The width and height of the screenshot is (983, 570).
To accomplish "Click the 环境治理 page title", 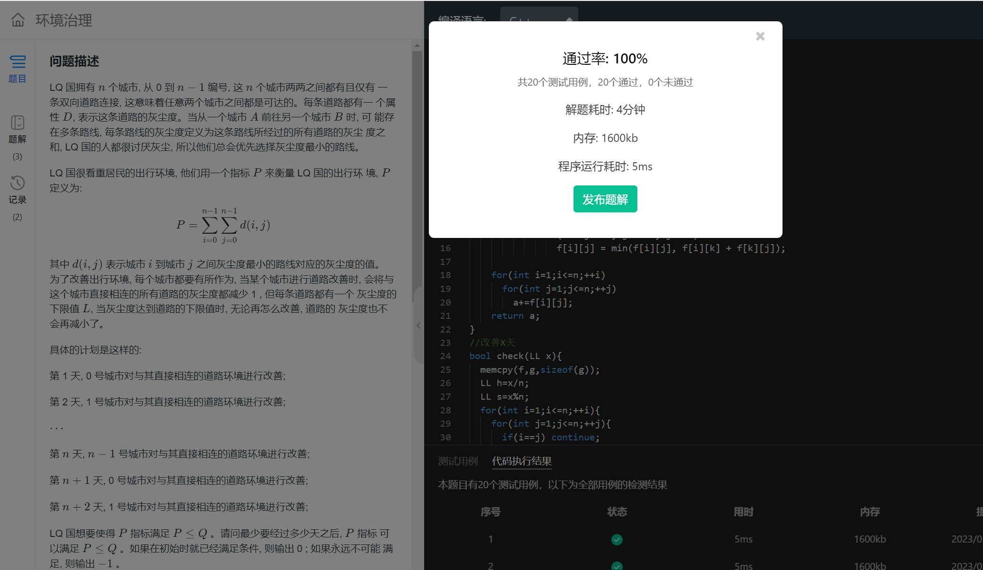I will tap(64, 20).
